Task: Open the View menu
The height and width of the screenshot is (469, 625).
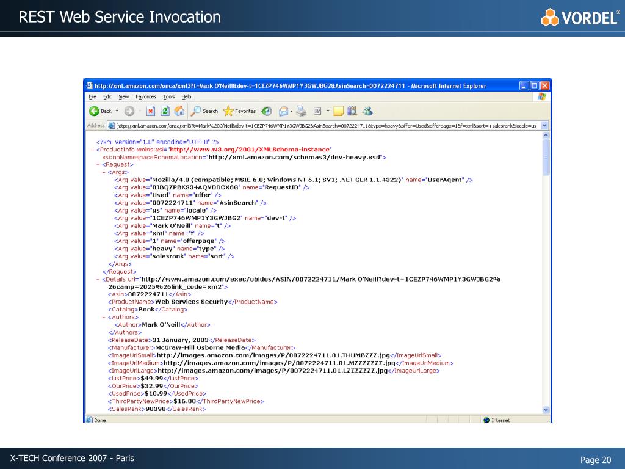Action: (123, 96)
